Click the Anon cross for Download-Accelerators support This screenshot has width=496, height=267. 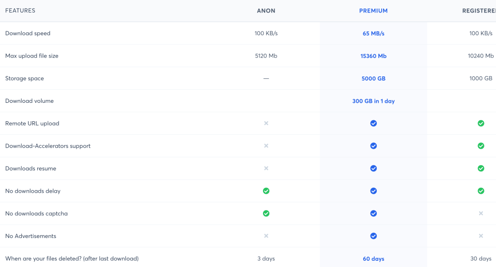coord(266,146)
